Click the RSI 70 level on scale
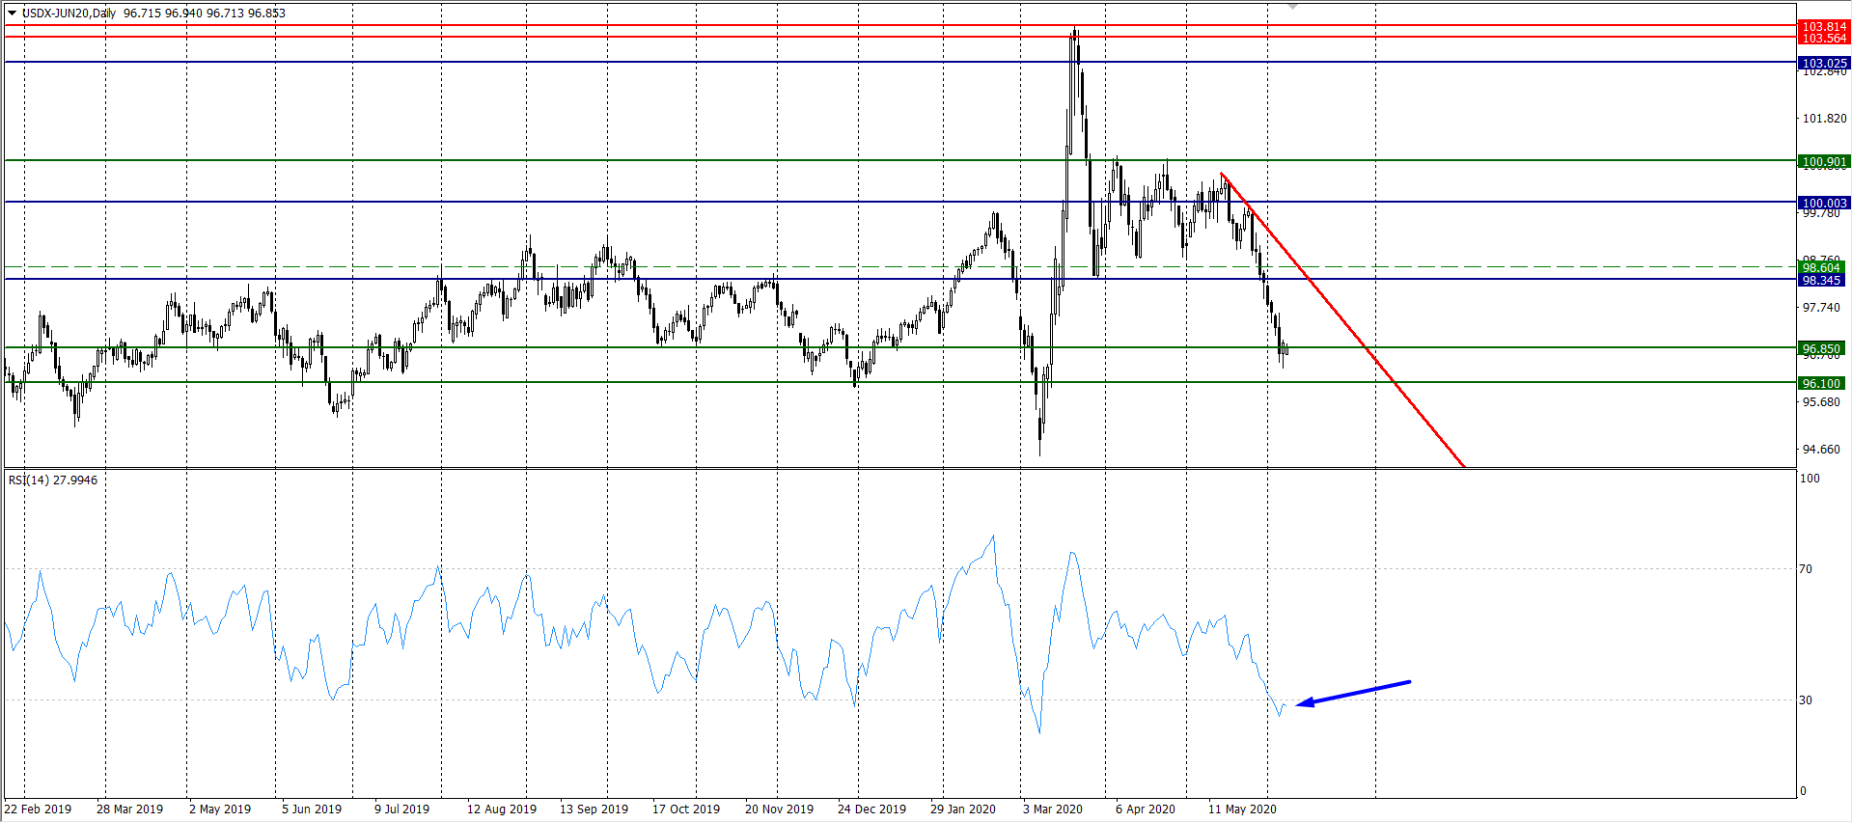Screen dimensions: 1852x823 pyautogui.click(x=1805, y=569)
